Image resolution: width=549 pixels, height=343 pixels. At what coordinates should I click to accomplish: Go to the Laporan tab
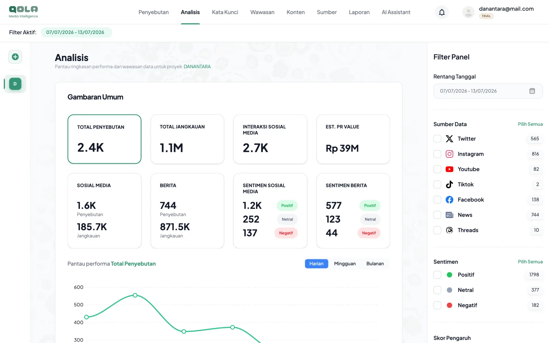359,12
